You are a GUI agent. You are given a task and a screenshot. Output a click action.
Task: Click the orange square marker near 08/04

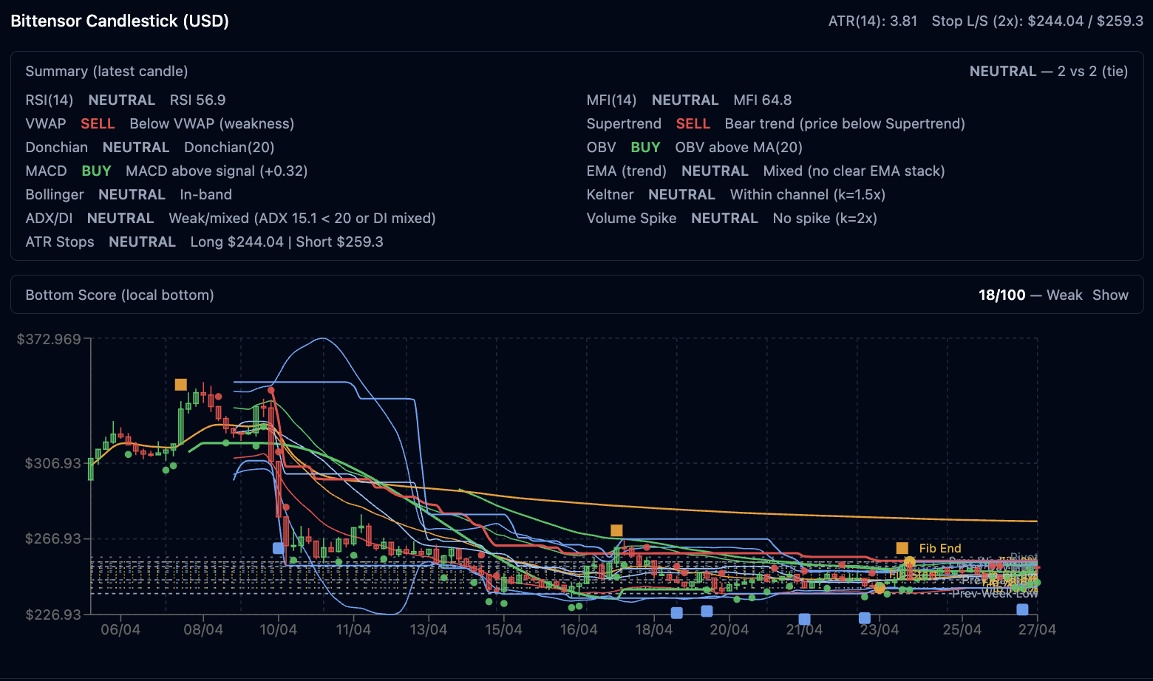pyautogui.click(x=180, y=384)
